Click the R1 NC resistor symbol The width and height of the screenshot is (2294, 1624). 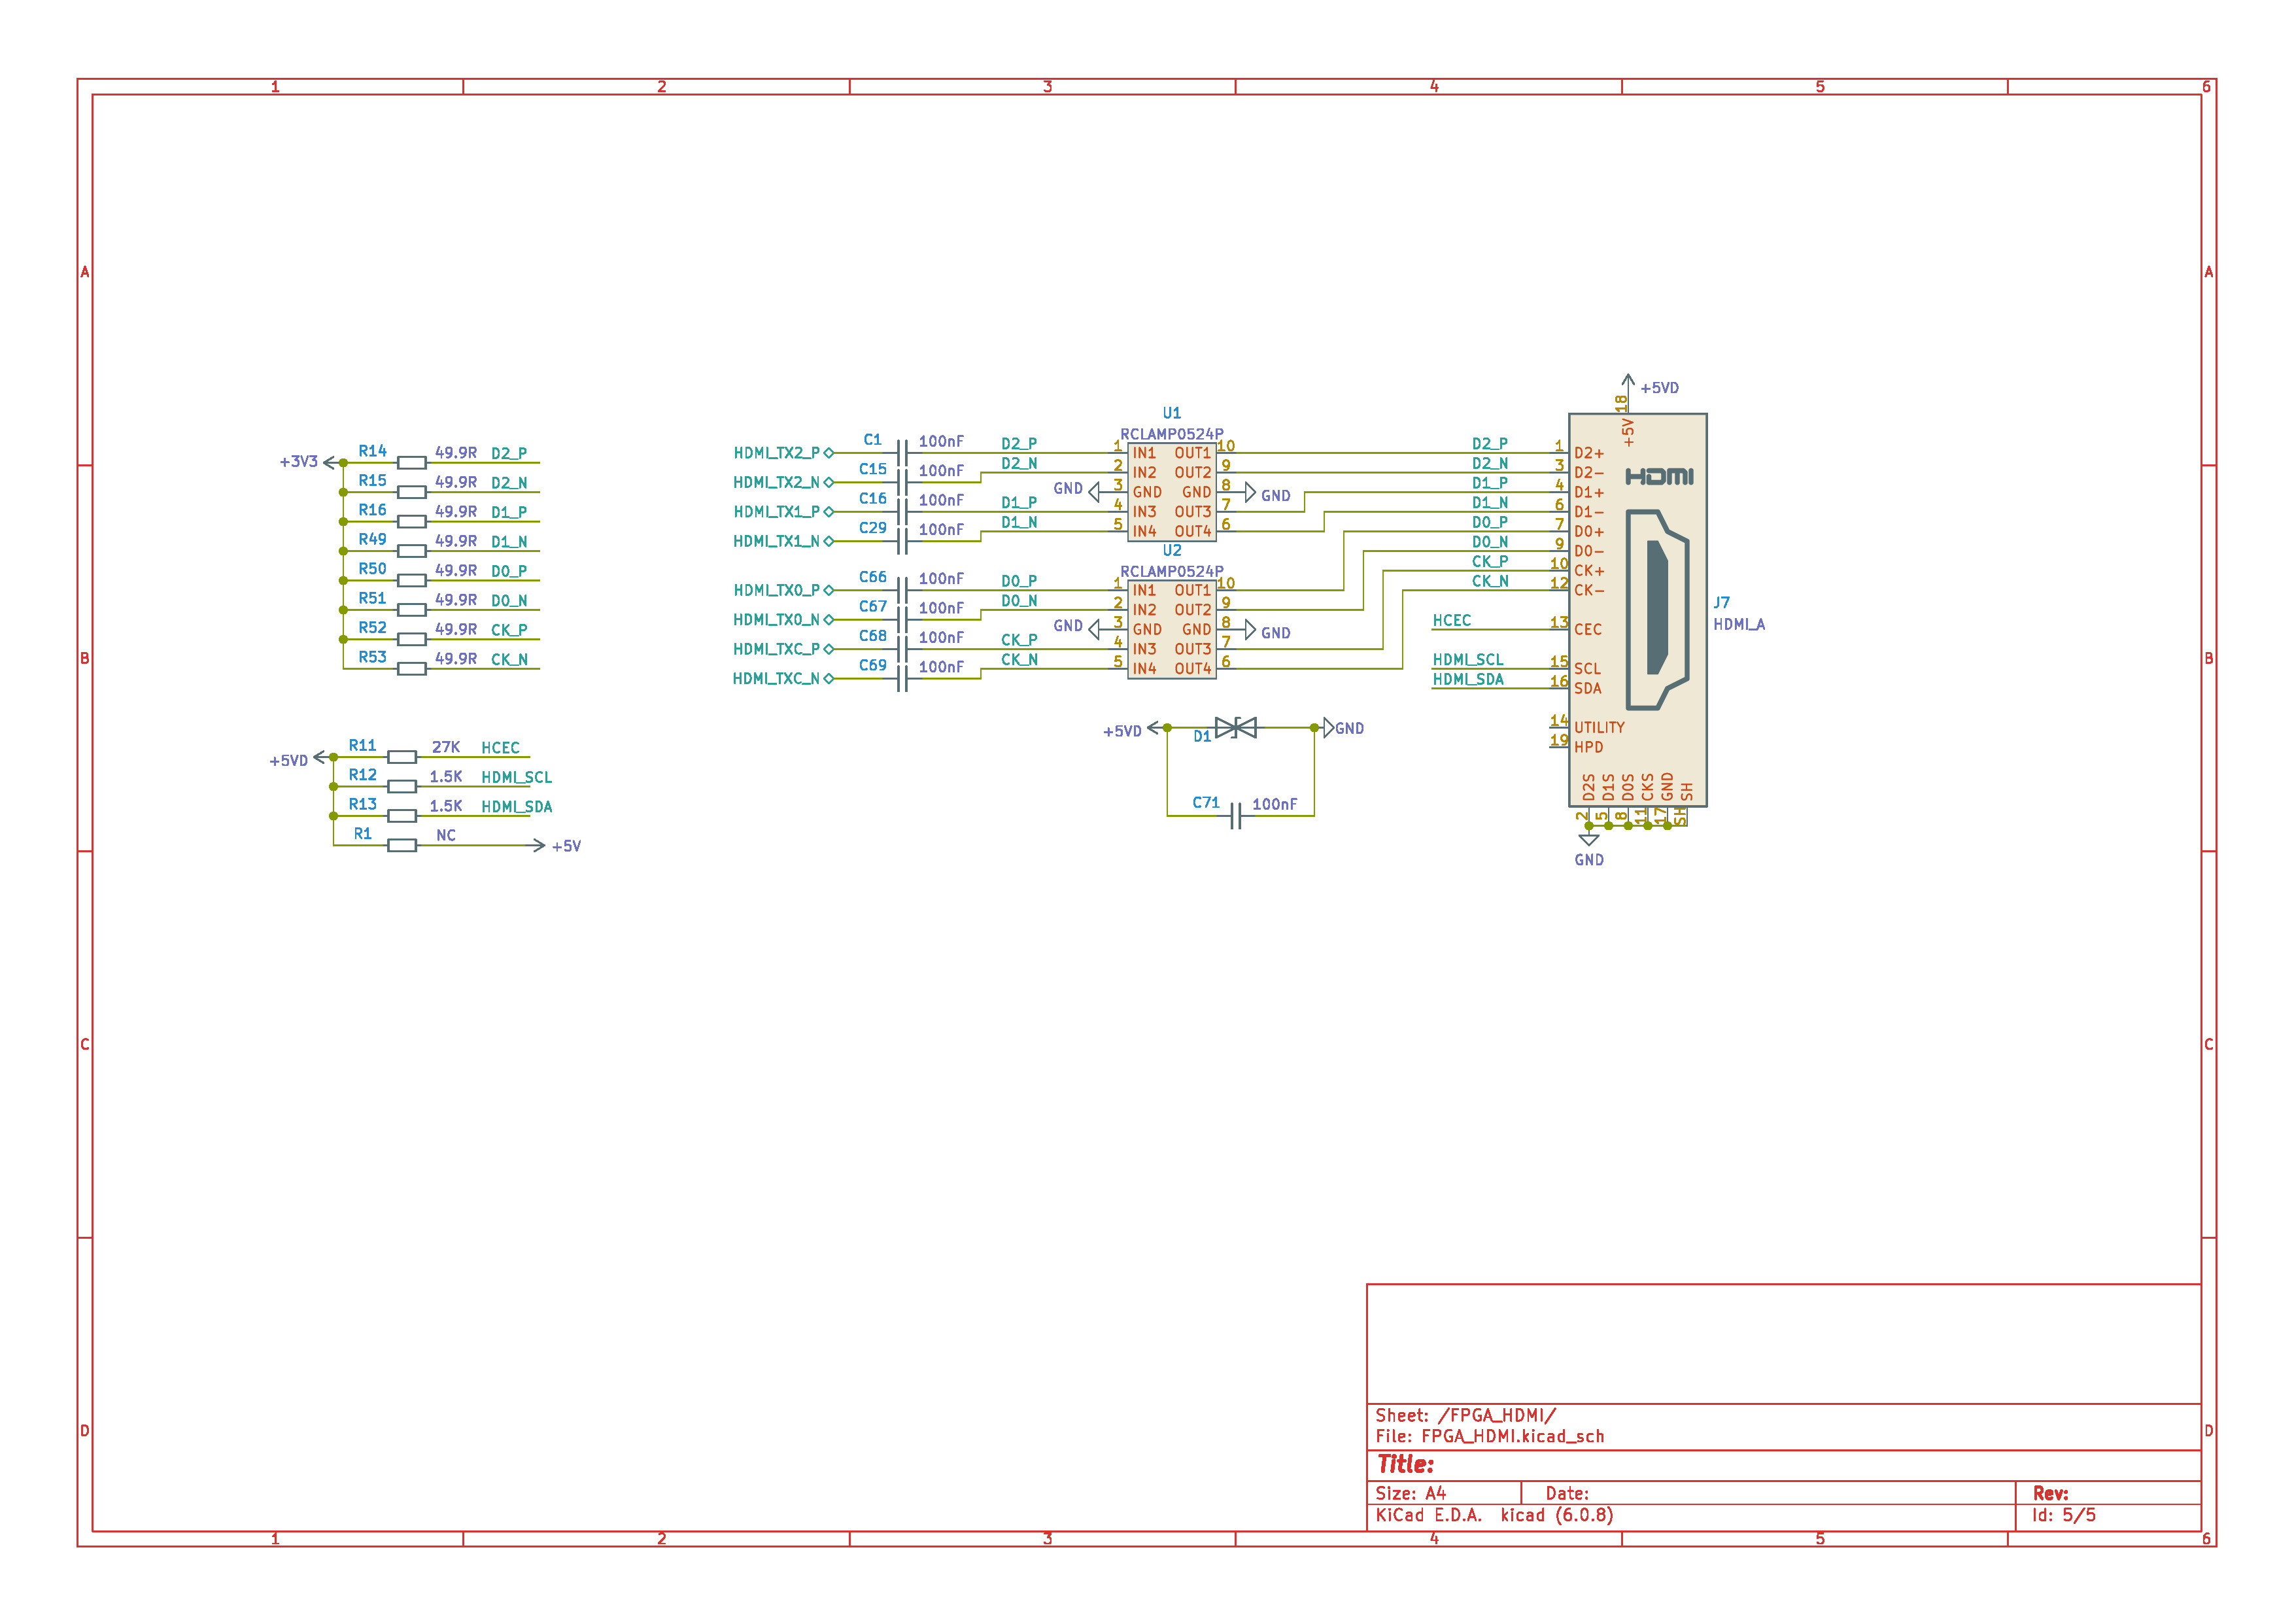[x=402, y=845]
